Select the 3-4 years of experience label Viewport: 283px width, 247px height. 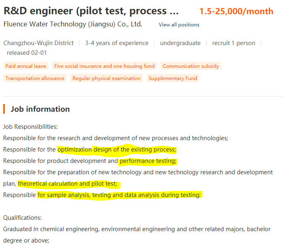coord(117,43)
